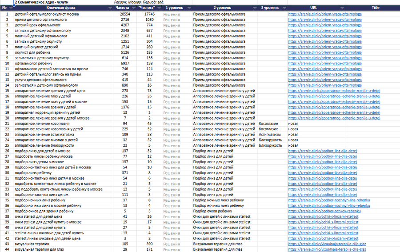Open filter dropdown for Ключевая фраза column

tap(110, 8)
